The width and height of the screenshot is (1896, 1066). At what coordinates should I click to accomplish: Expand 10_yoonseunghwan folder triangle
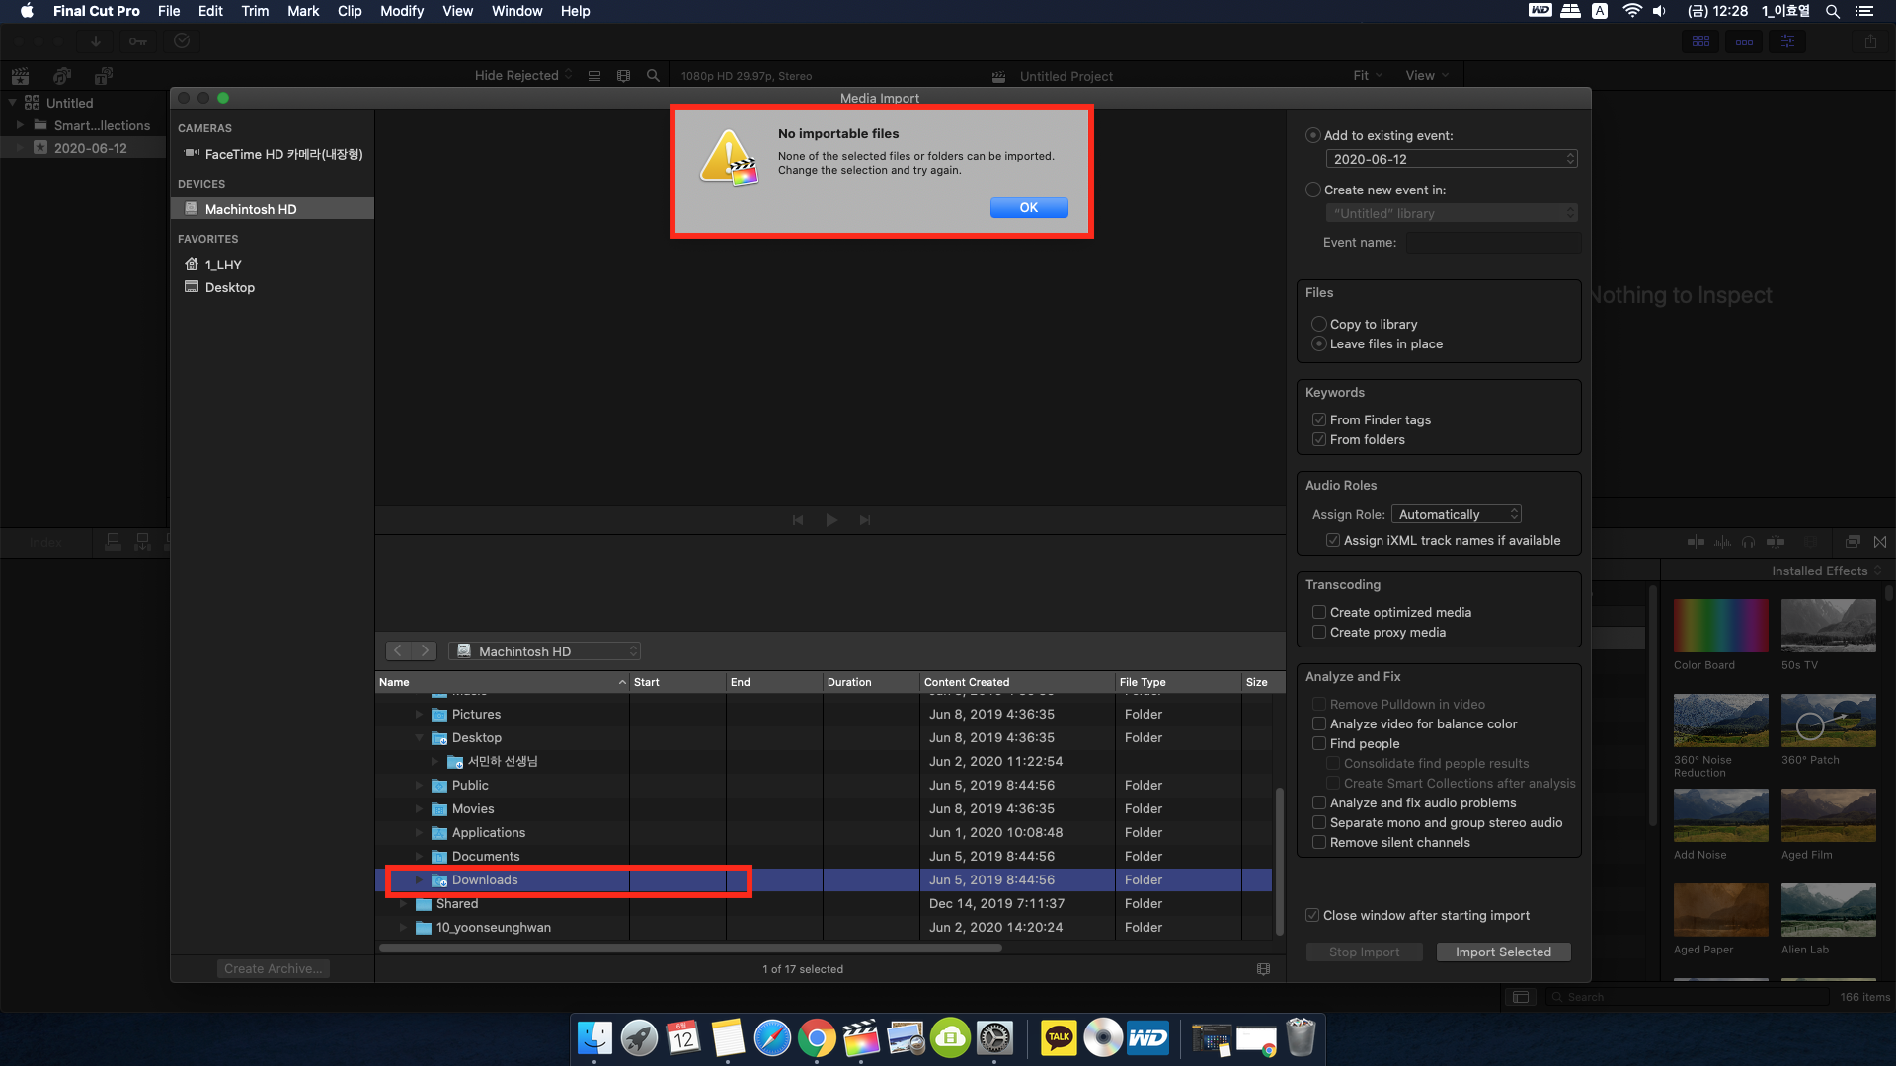(403, 927)
